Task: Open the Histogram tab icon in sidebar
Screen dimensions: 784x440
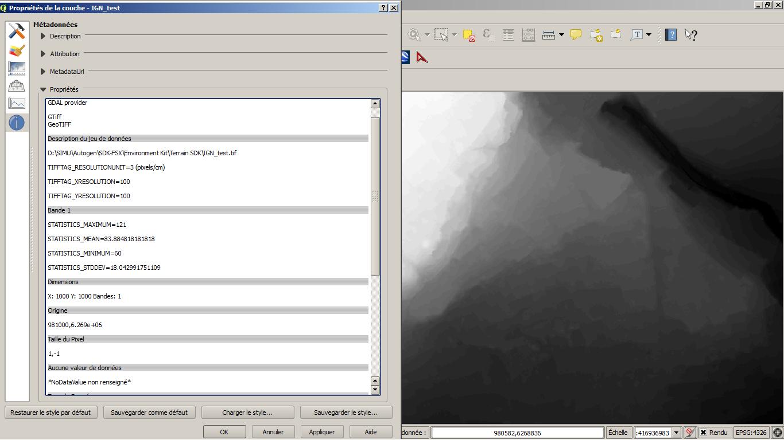Action: tap(17, 104)
